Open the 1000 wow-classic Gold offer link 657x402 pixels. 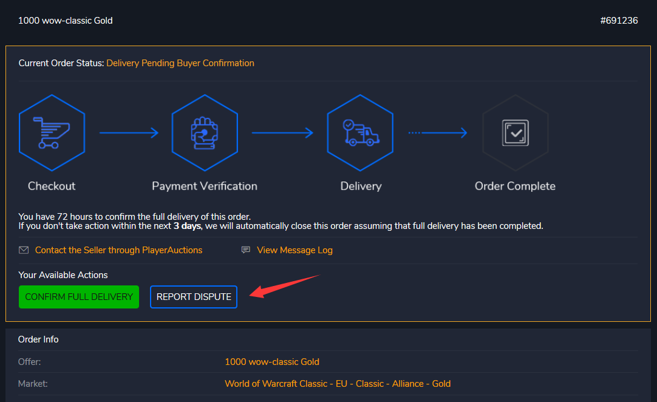click(x=272, y=362)
